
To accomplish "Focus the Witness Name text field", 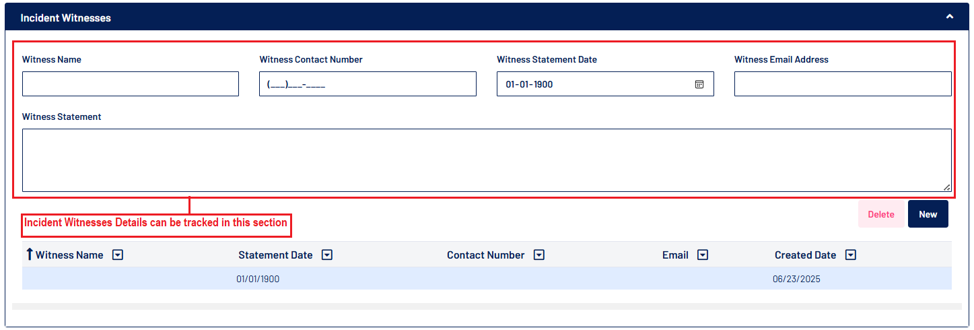I will click(131, 84).
